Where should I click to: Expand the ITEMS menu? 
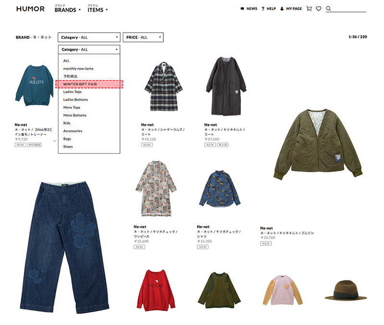(98, 9)
